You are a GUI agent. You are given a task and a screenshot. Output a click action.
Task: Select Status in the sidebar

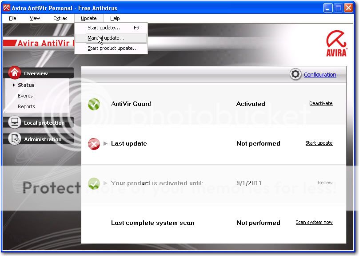tap(26, 85)
